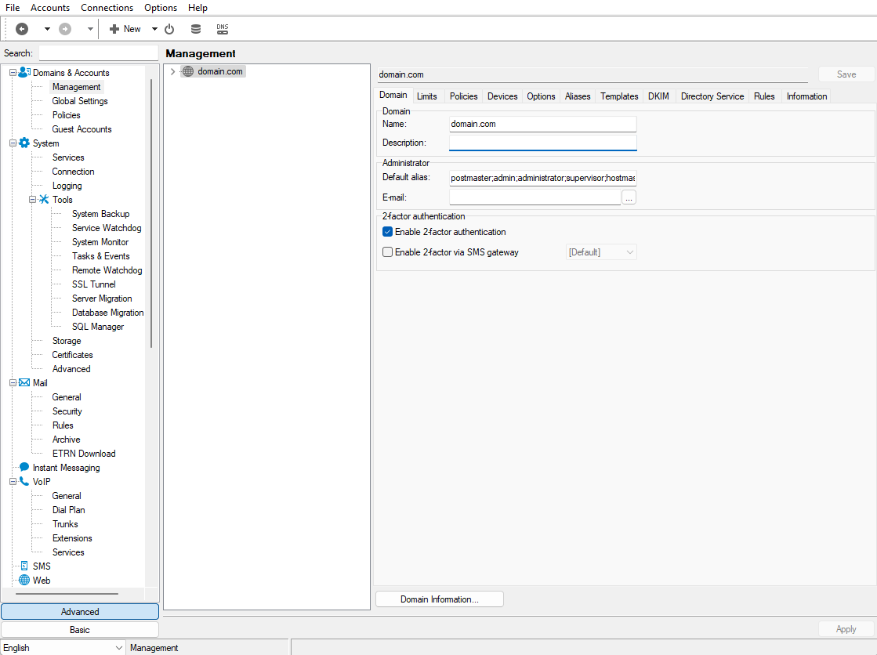Open the English language dropdown
The image size is (877, 655).
click(63, 648)
